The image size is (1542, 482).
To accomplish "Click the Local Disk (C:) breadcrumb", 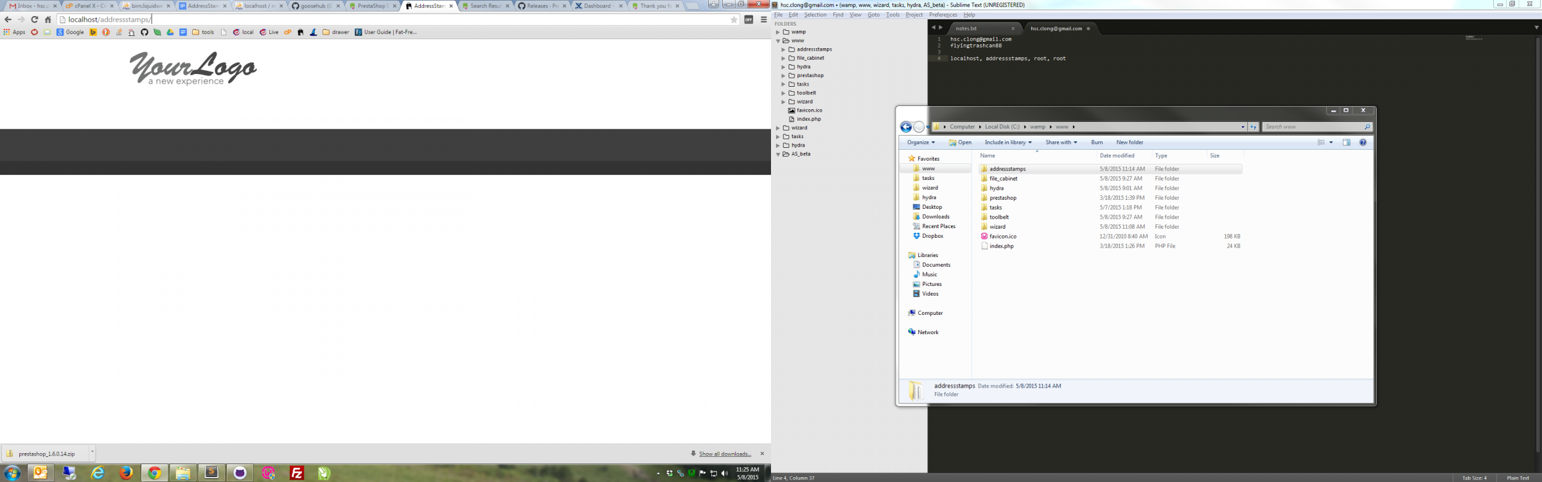I will tap(1002, 127).
